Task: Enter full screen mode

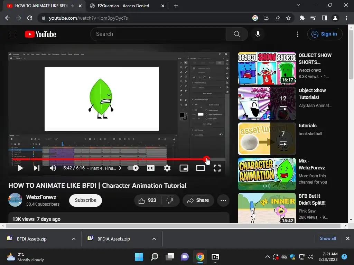Action: point(217,168)
